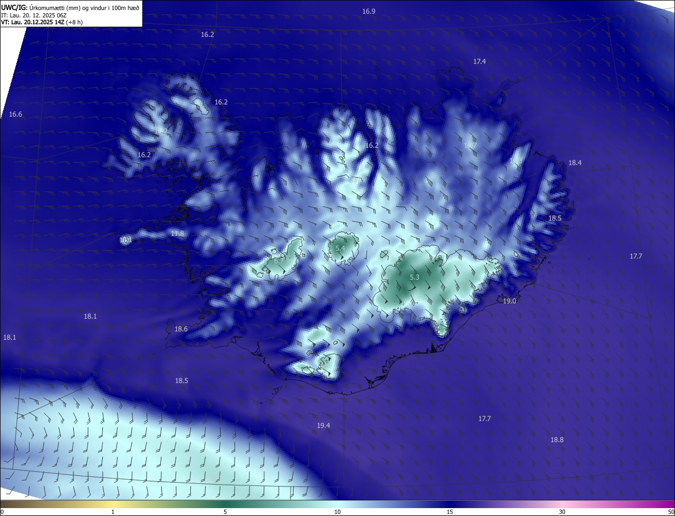Viewport: 675px width, 516px height.
Task: Click the 'IT: Lau. 20. 12. 2025 06Z' line
Action: [x=34, y=15]
